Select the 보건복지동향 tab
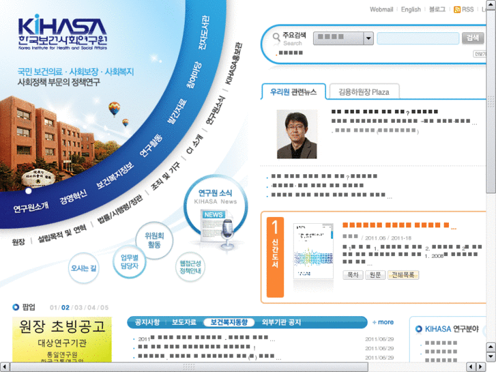The width and height of the screenshot is (496, 372). tap(229, 322)
